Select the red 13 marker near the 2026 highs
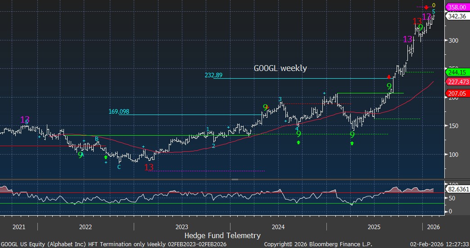Screen dimensions: 470x248 pyautogui.click(x=417, y=21)
